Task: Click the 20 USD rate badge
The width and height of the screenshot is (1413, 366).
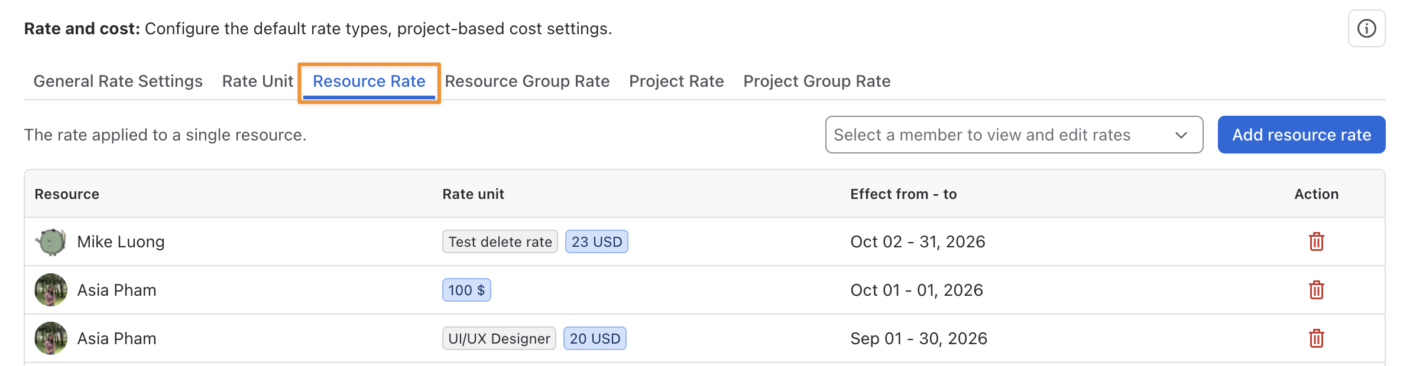Action: 595,338
